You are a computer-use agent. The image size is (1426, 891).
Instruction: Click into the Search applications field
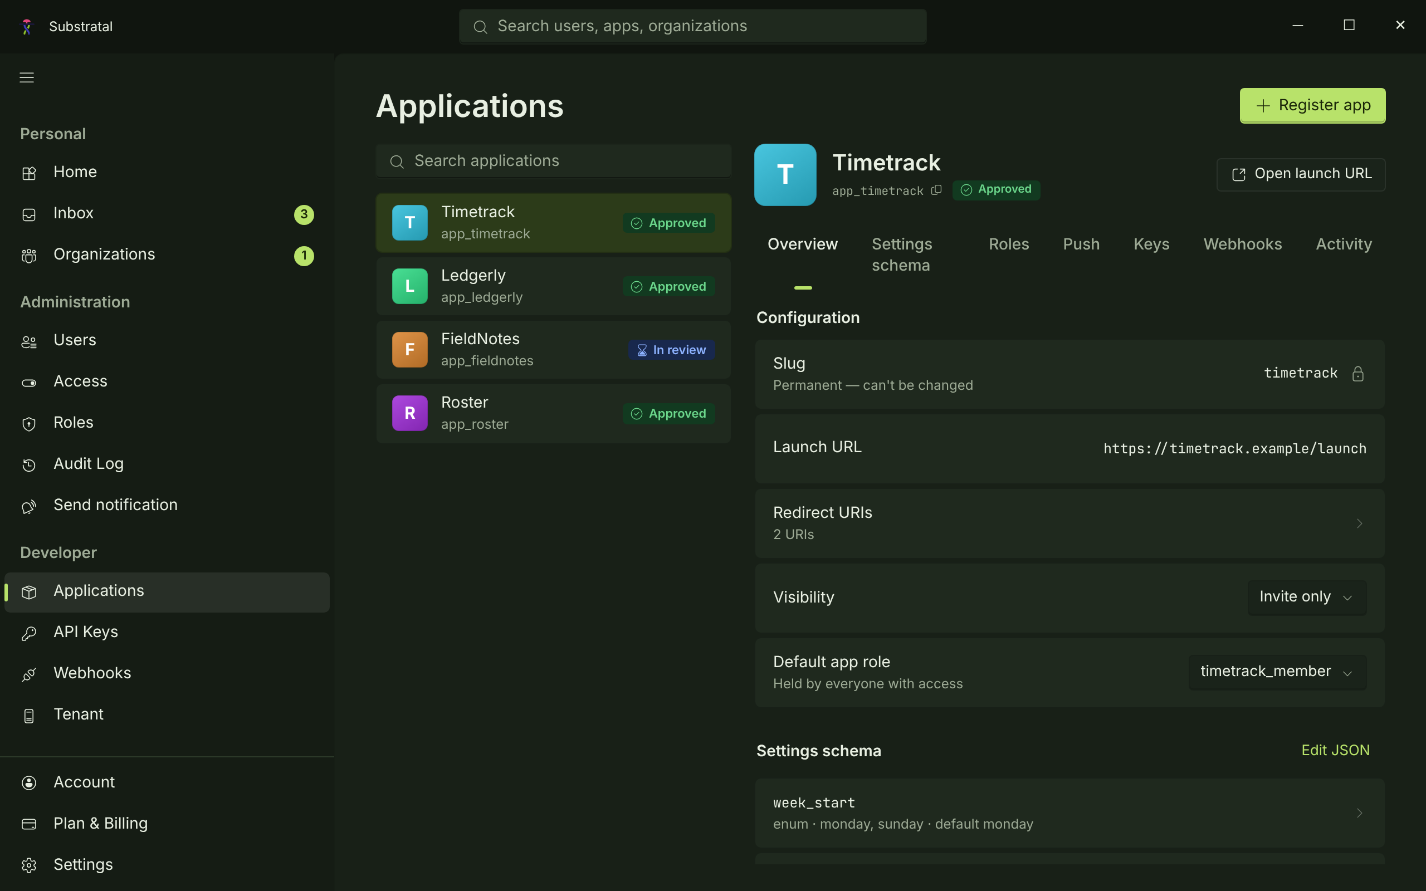(553, 161)
